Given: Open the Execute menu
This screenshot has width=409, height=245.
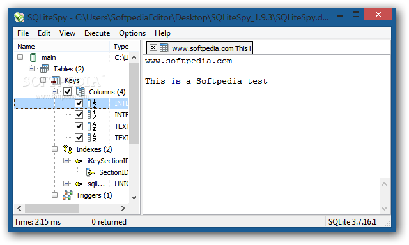Looking at the screenshot, I should tap(97, 33).
